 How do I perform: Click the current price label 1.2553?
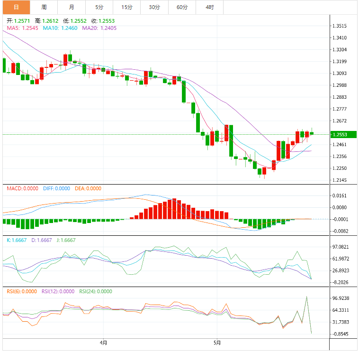pyautogui.click(x=343, y=134)
